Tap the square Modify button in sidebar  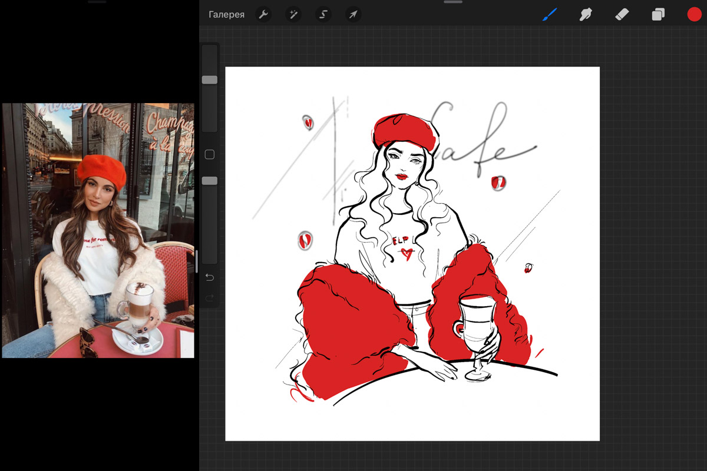point(209,154)
